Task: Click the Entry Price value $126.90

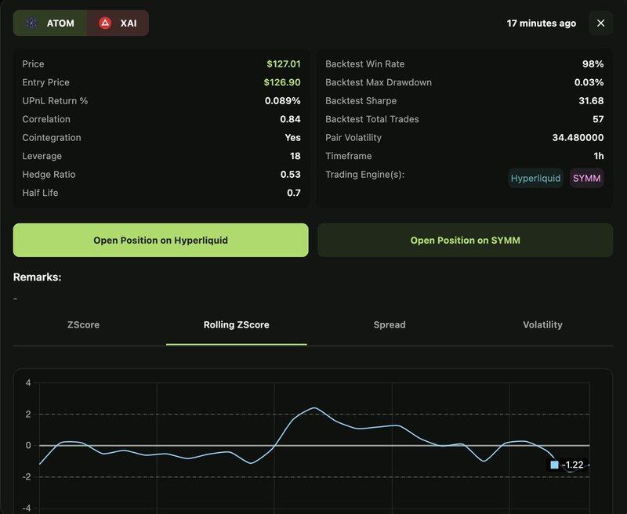Action: [x=283, y=82]
